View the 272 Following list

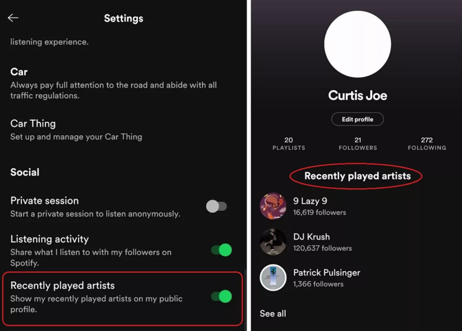(x=427, y=143)
